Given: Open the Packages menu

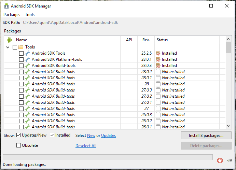Looking at the screenshot, I should 12,15.
